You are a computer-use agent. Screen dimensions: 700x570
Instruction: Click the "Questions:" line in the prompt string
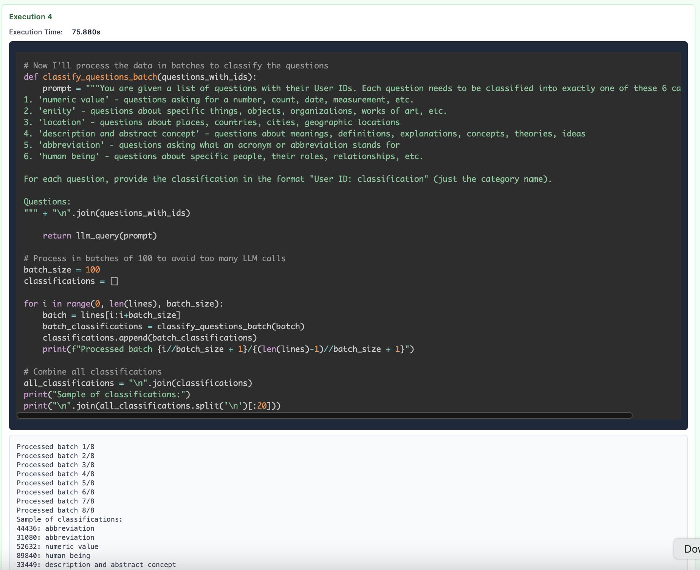coord(47,202)
